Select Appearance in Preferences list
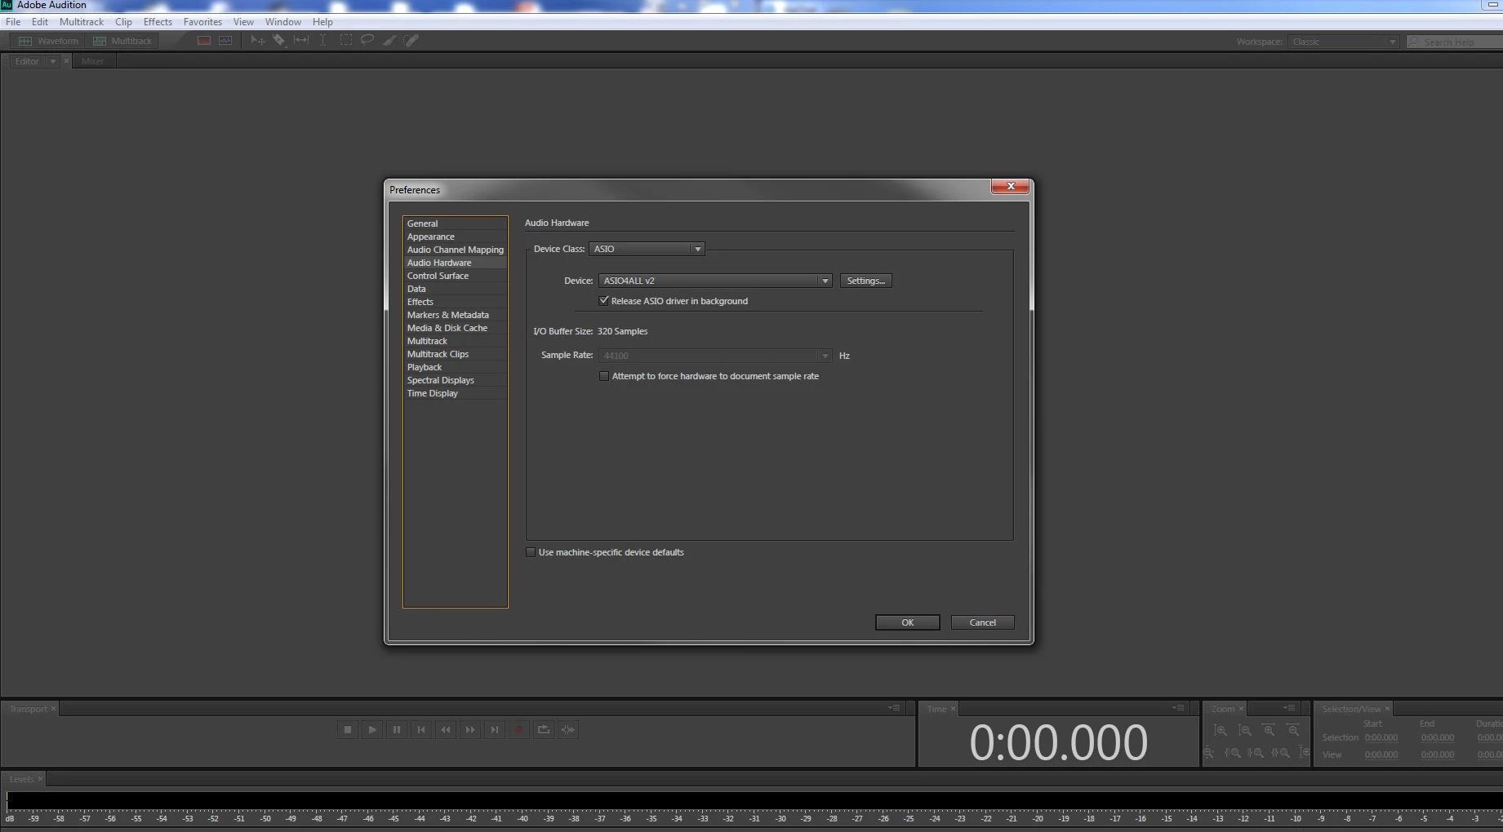1503x832 pixels. coord(456,237)
